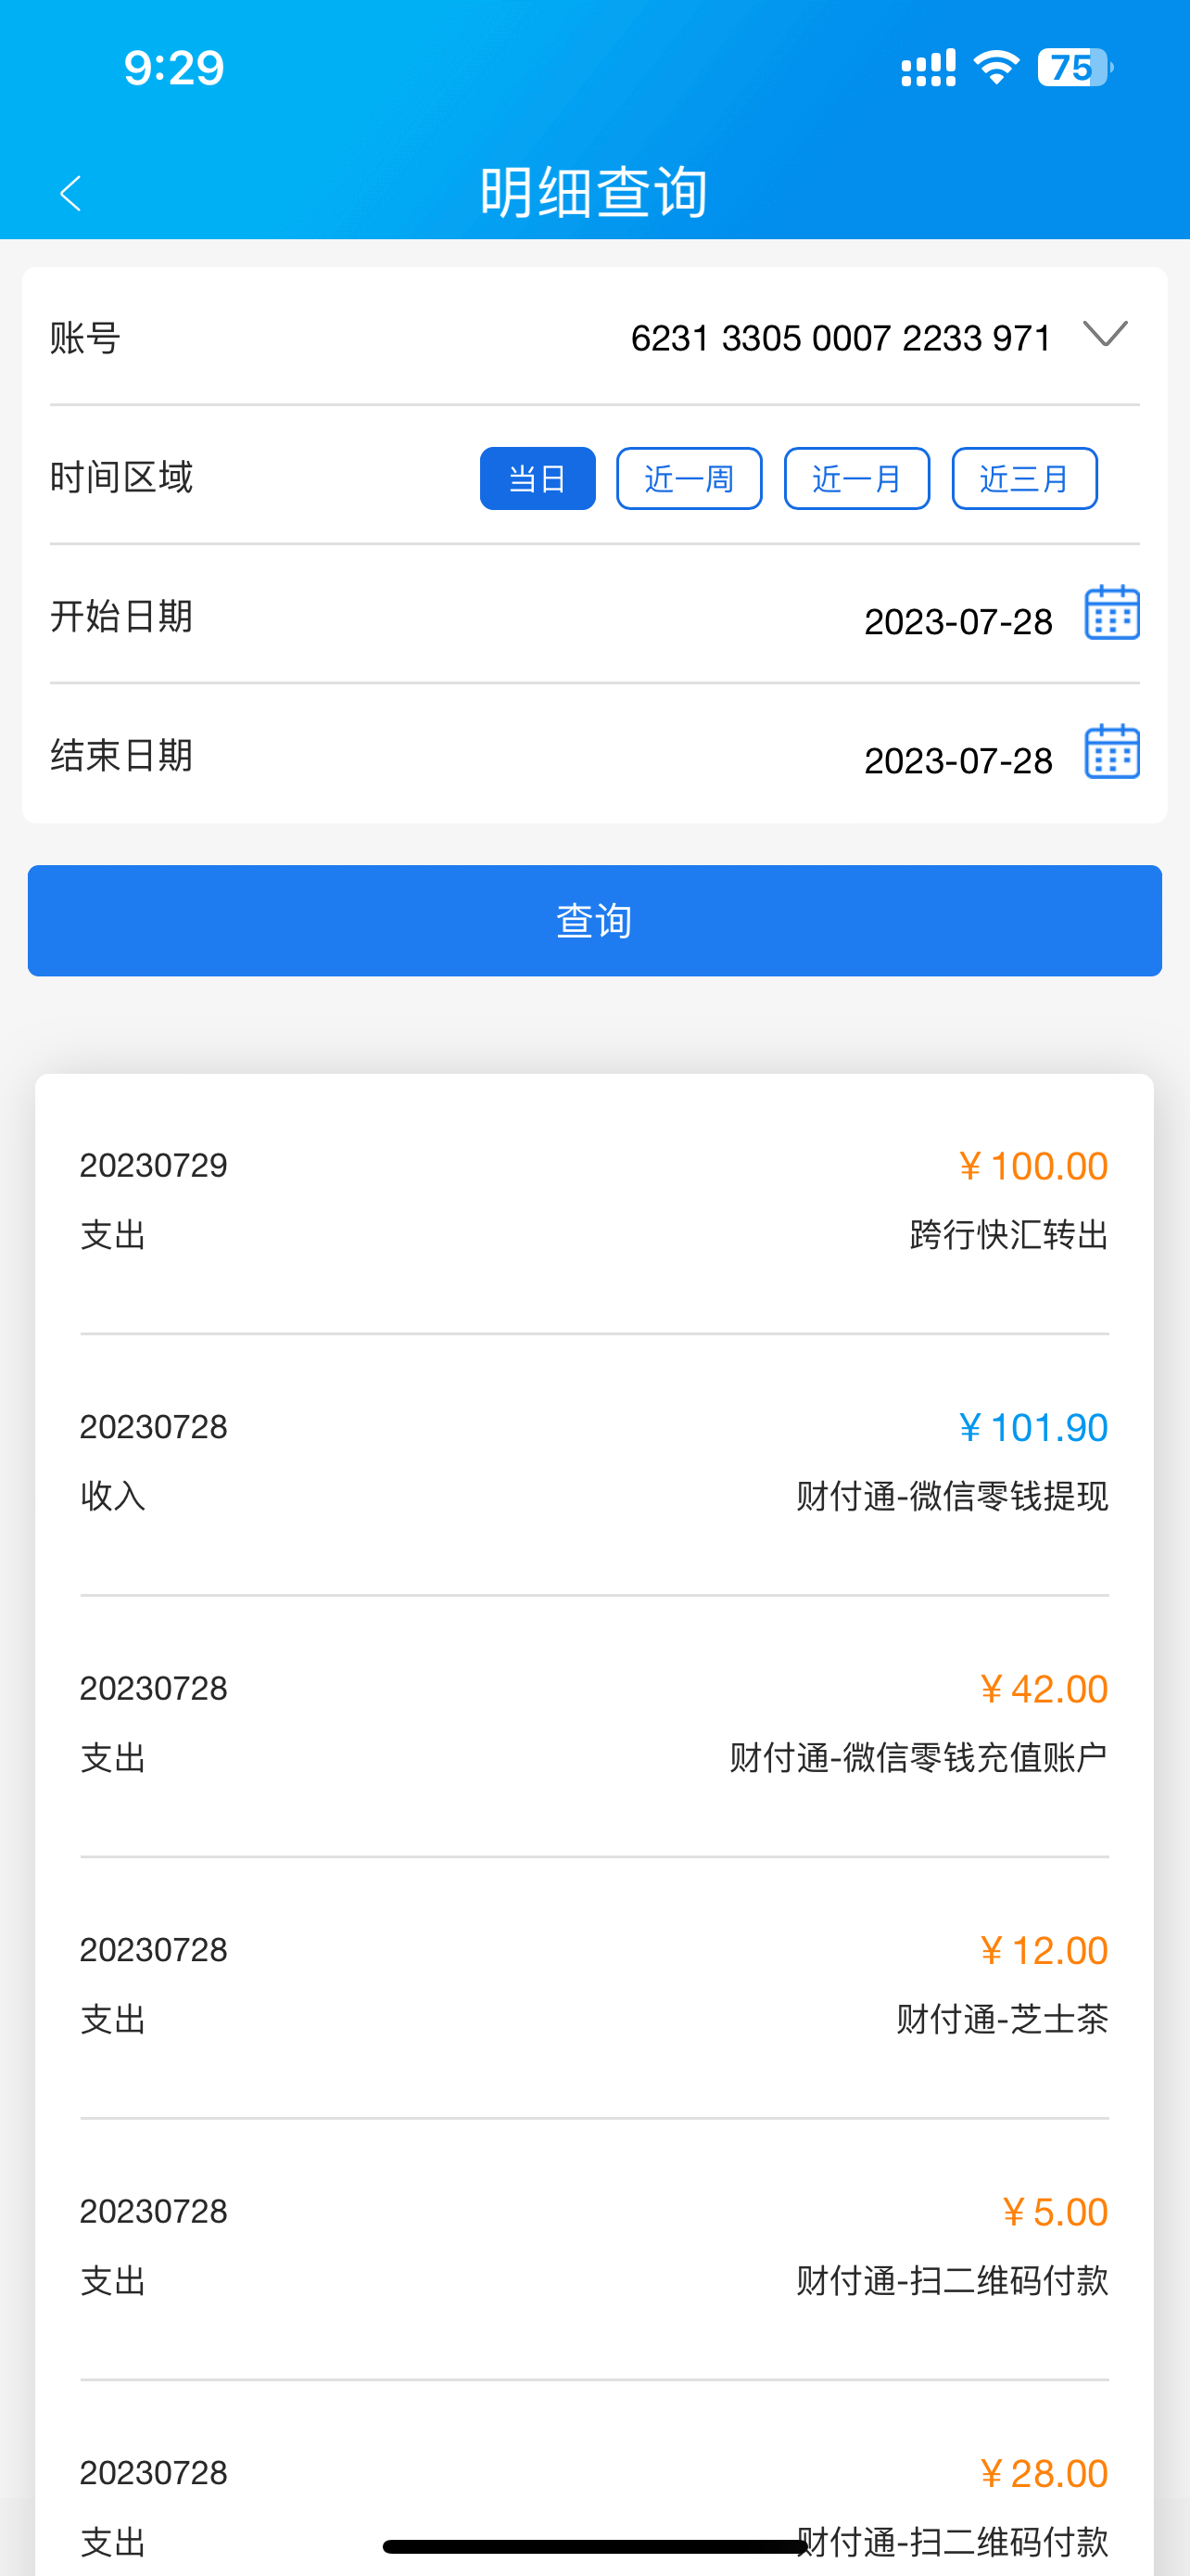Image resolution: width=1190 pixels, height=2576 pixels.
Task: Open the ¥5.00 扫二维码付款 transaction
Action: point(594,2246)
